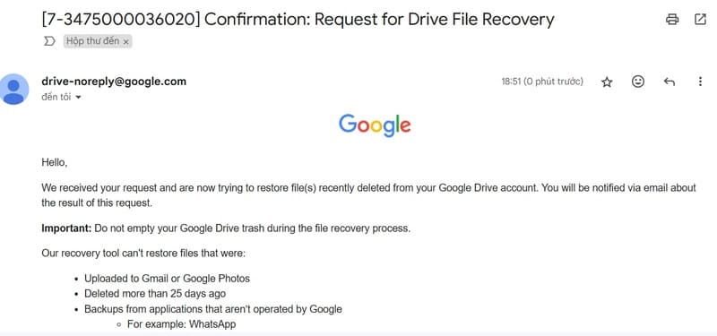Print this email using the printer icon
This screenshot has width=717, height=336.
click(671, 19)
